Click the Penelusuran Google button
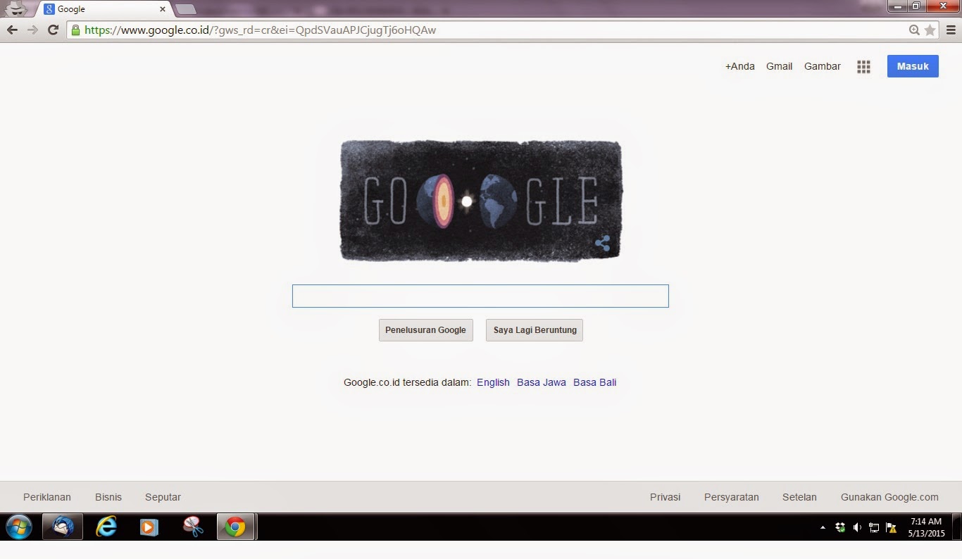The height and width of the screenshot is (559, 962). click(425, 330)
